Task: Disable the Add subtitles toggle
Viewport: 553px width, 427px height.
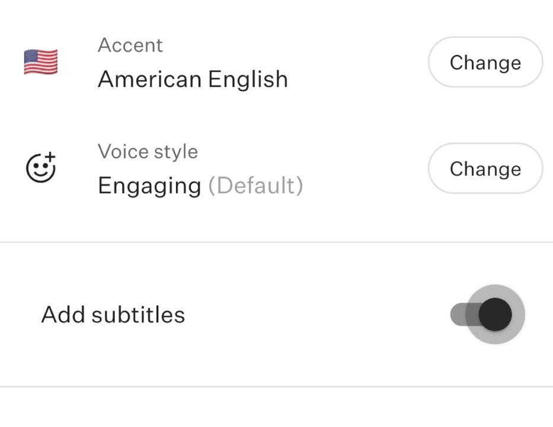Action: pyautogui.click(x=487, y=314)
